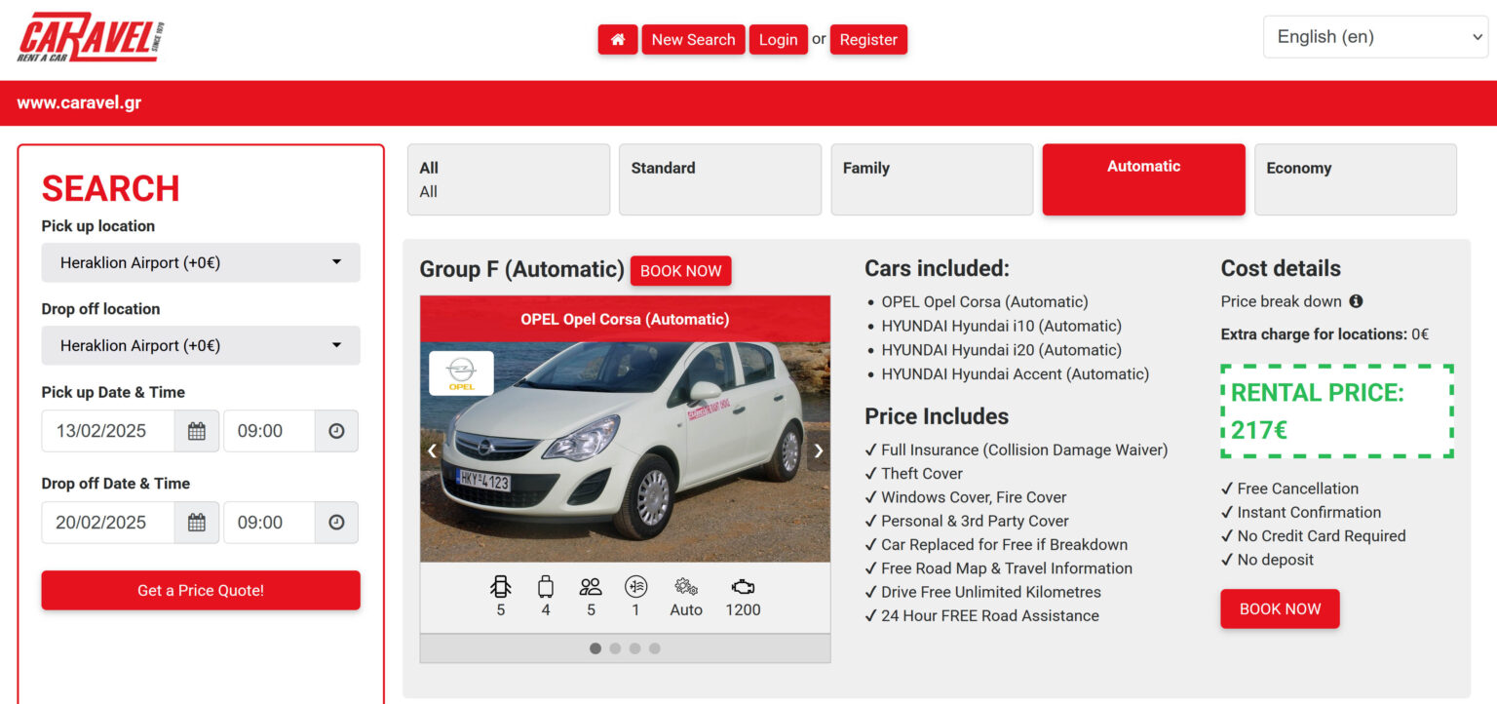
Task: Click the drop off time clock icon
Action: point(336,523)
